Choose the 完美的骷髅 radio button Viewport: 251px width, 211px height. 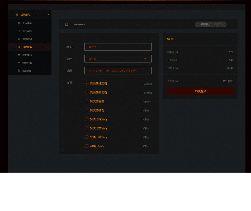tap(86, 101)
